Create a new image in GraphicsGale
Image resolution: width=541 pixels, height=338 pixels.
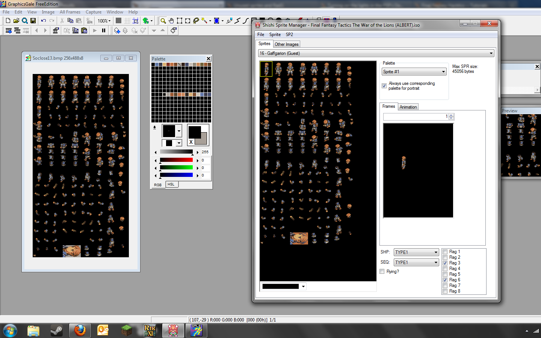8,21
